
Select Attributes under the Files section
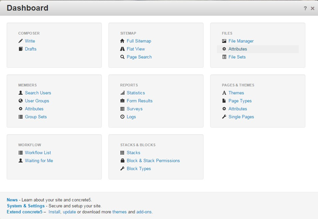(x=238, y=49)
